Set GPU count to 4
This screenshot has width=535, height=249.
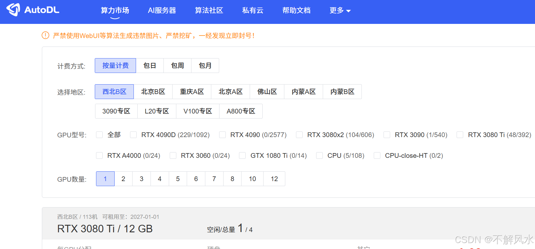160,179
